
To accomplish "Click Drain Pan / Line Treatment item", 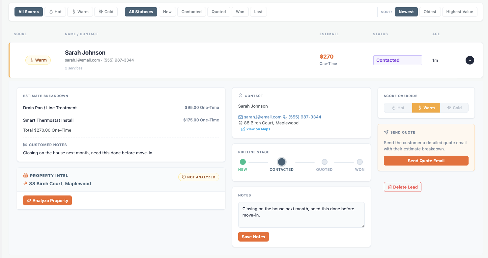I will tap(50, 108).
